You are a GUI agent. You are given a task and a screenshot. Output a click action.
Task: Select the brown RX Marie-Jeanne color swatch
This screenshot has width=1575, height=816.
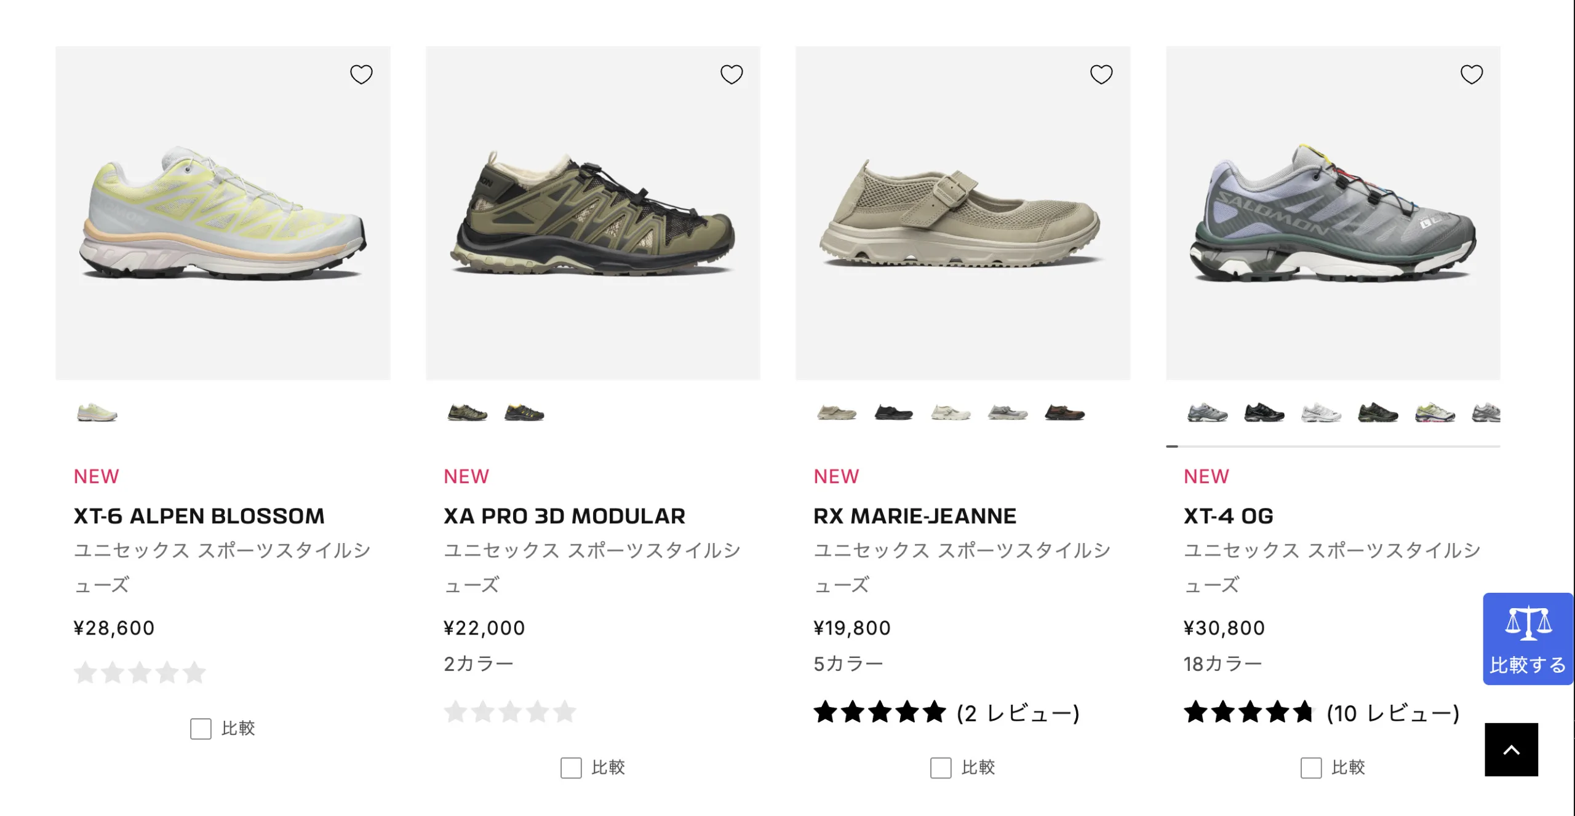point(1064,412)
